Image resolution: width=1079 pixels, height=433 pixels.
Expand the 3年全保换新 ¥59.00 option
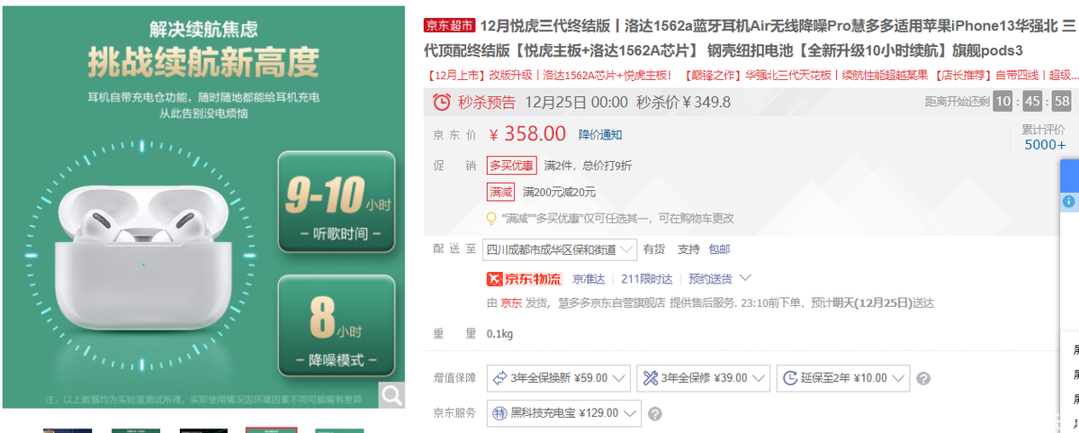pos(557,378)
